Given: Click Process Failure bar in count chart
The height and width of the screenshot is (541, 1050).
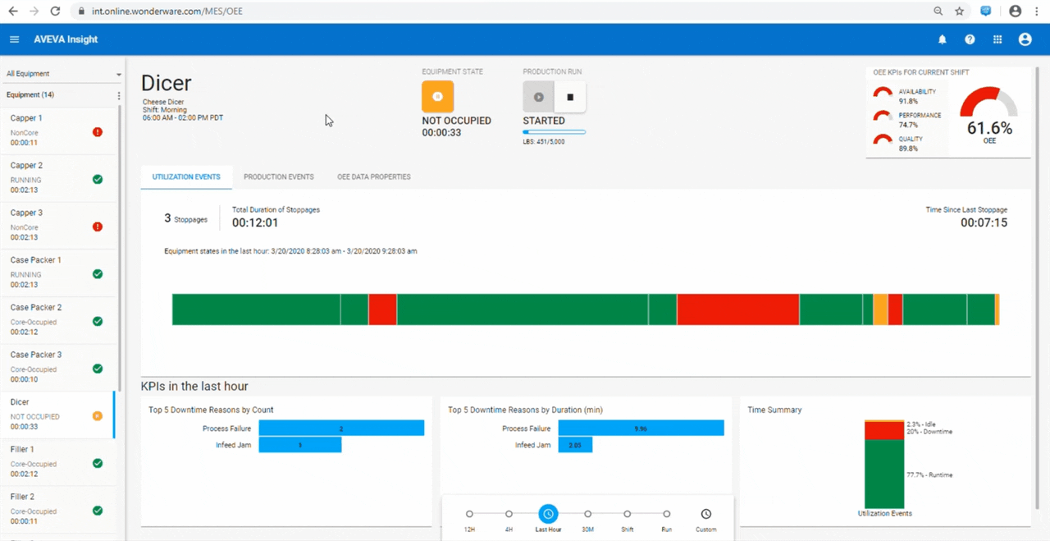Looking at the screenshot, I should 341,429.
